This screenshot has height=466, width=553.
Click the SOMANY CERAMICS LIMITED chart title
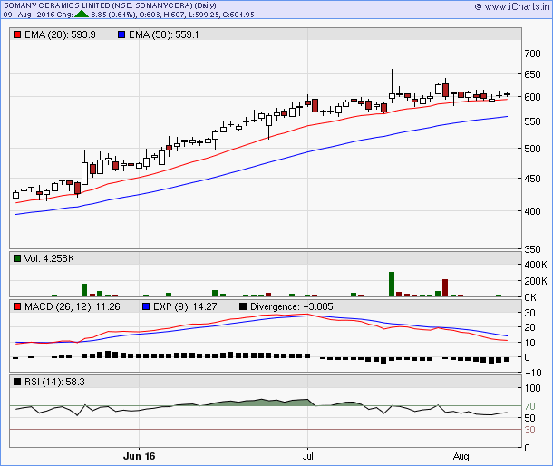point(110,5)
